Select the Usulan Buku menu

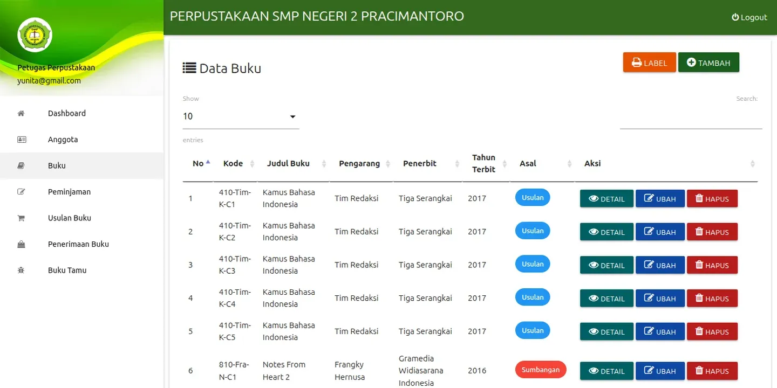click(82, 218)
